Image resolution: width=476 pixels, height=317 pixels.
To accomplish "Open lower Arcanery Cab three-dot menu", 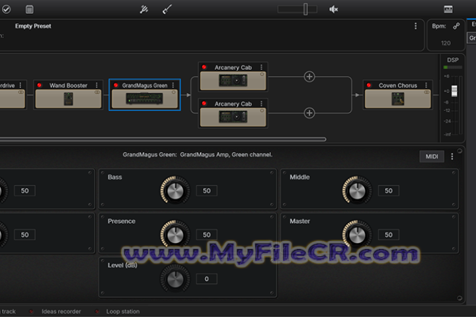I will pyautogui.click(x=261, y=104).
